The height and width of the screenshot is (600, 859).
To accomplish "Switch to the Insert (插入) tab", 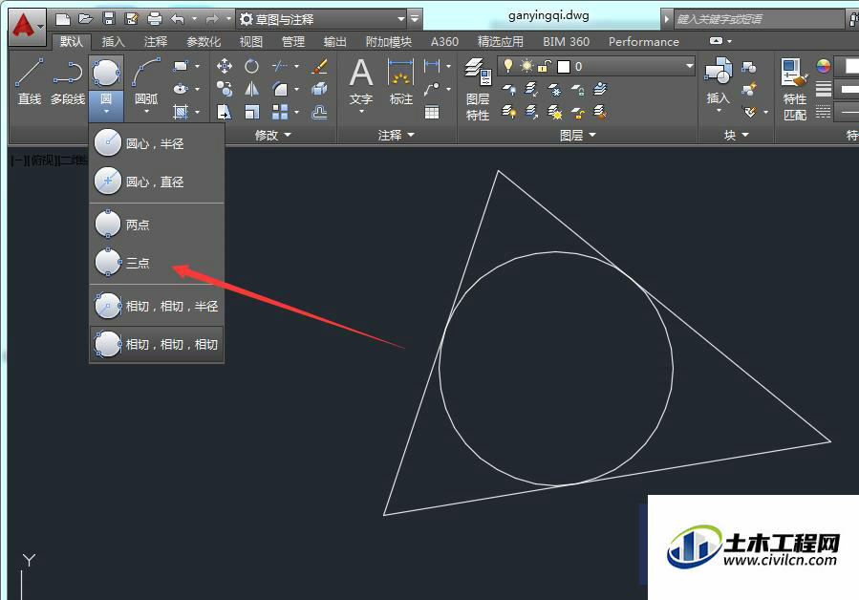I will (114, 42).
